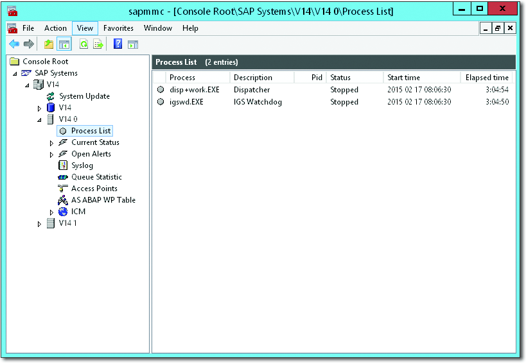
Task: Click the Syslog icon
Action: [x=63, y=165]
